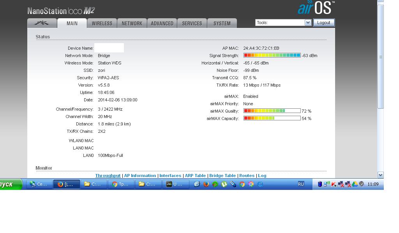Click the blue round quick launch icon
The image size is (399, 233).
(260, 184)
